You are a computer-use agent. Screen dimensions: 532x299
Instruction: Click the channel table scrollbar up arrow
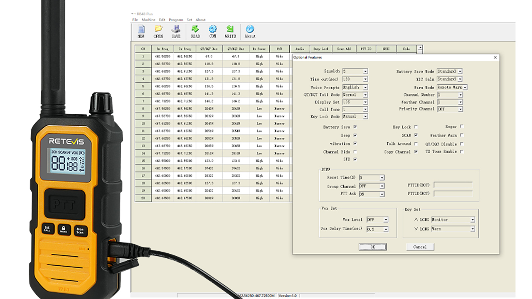[420, 48]
